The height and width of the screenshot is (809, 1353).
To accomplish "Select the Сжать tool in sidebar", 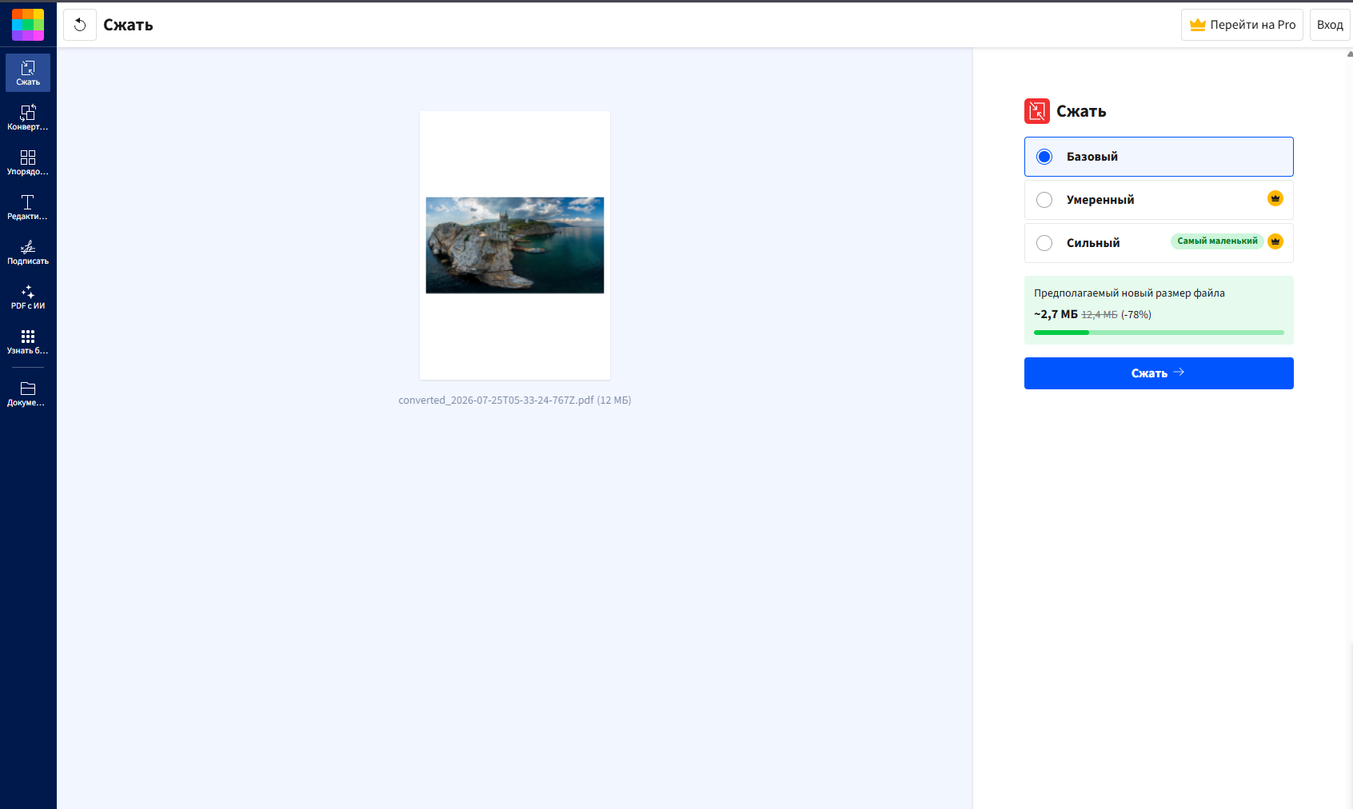I will tap(28, 73).
